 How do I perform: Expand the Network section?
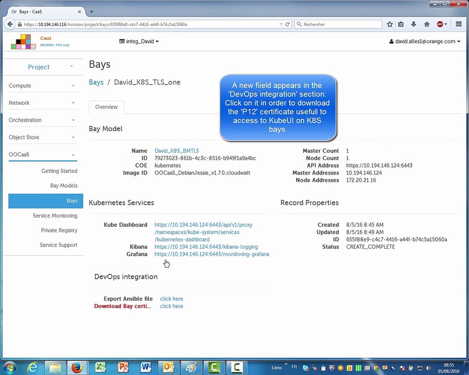[x=43, y=103]
